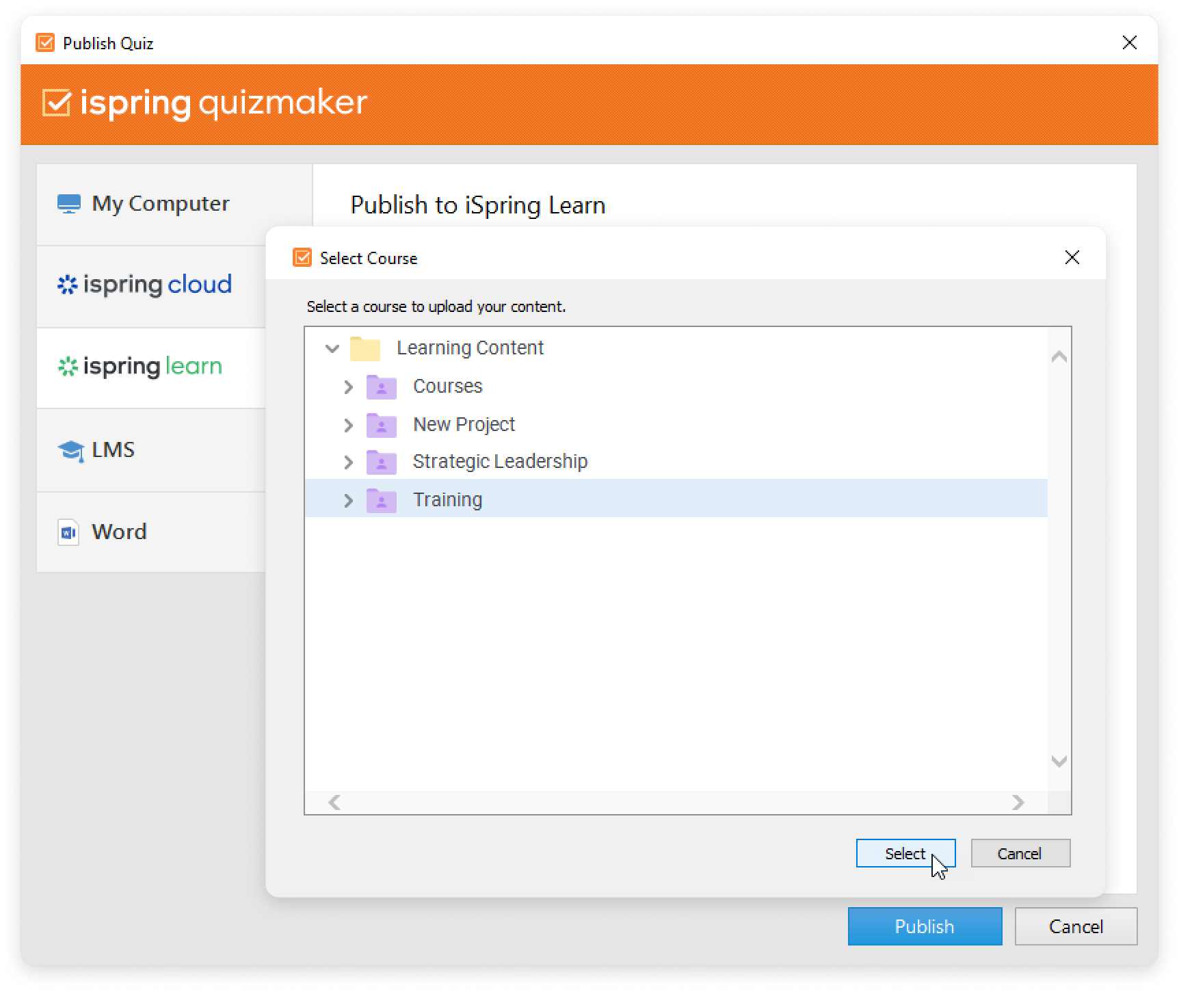
Task: Click the course tree scroll down arrow
Action: tap(1059, 761)
